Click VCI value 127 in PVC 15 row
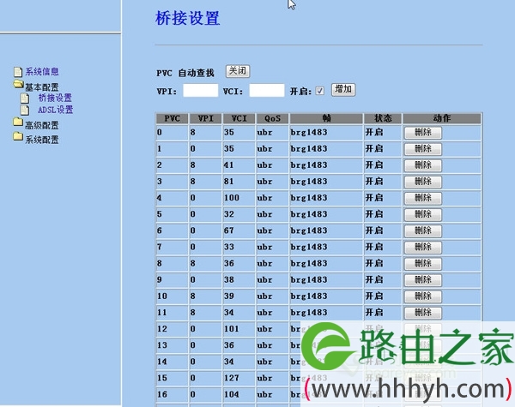 (232, 378)
